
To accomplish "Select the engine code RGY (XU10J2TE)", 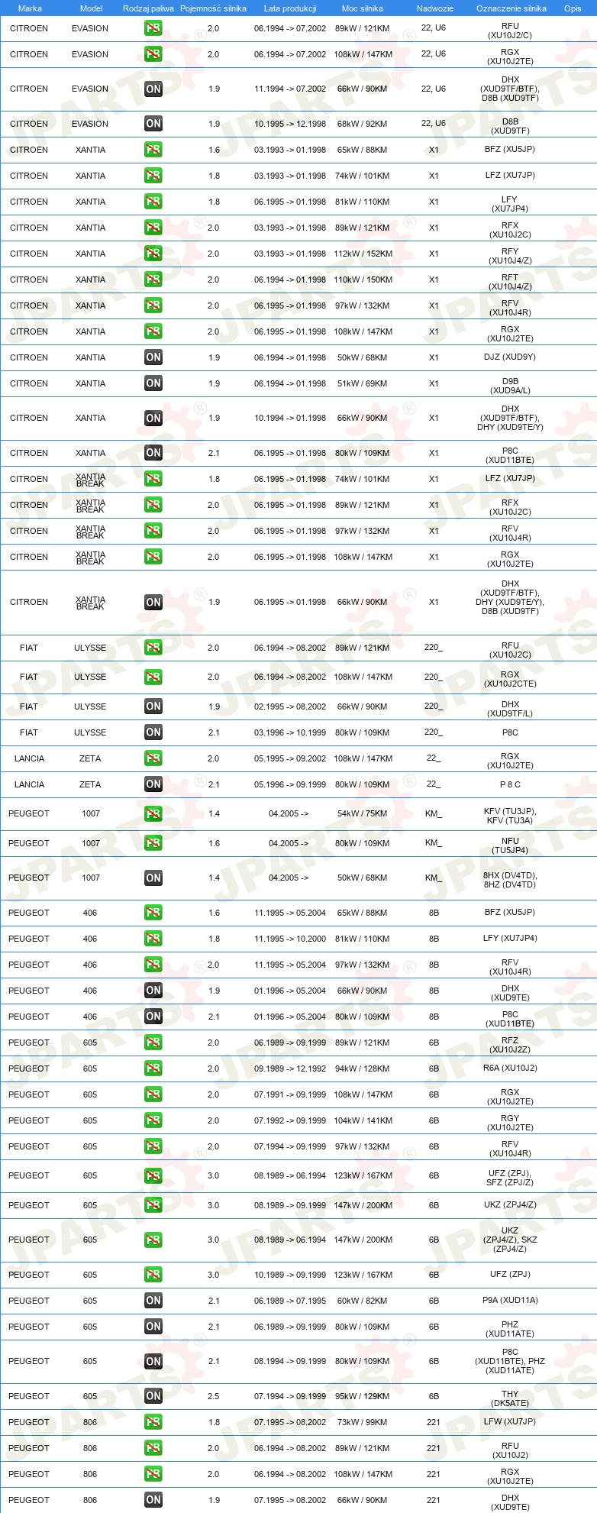I will tap(510, 1123).
